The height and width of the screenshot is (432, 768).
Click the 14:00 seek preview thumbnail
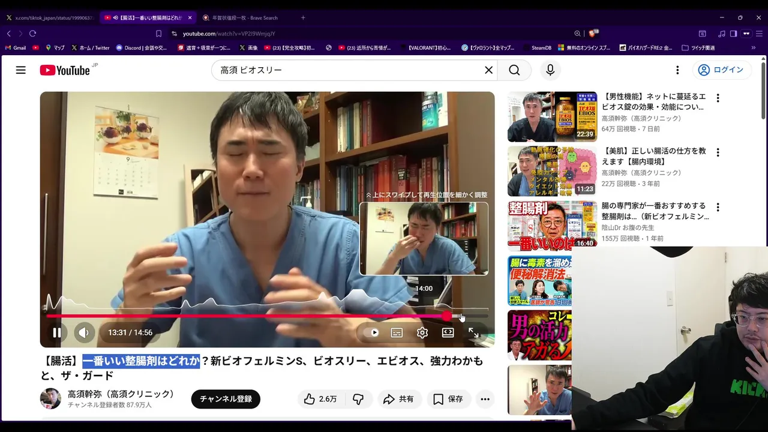(x=424, y=239)
